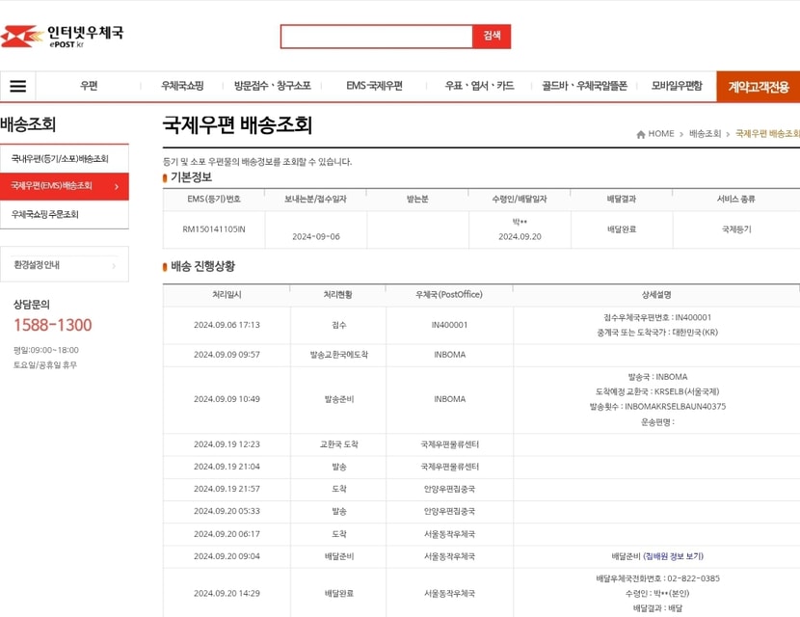Click the ePOST Internet Post Office logo
The height and width of the screenshot is (617, 800).
click(63, 37)
